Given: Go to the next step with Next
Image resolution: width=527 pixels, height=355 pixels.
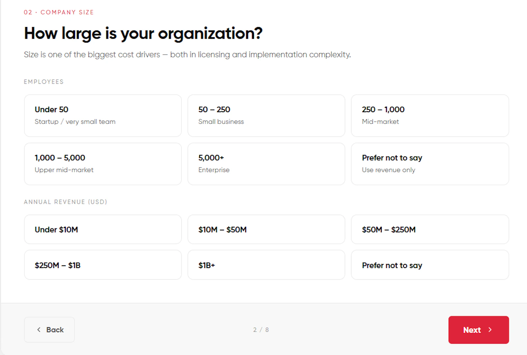Looking at the screenshot, I should tap(479, 330).
